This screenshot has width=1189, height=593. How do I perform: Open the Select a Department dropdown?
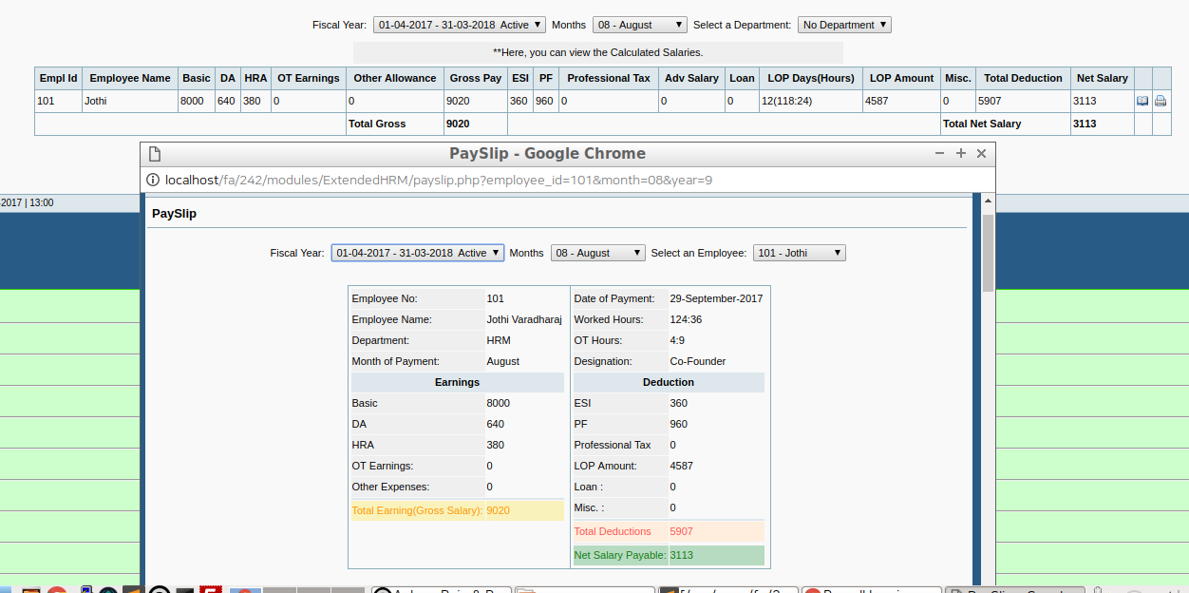click(844, 25)
